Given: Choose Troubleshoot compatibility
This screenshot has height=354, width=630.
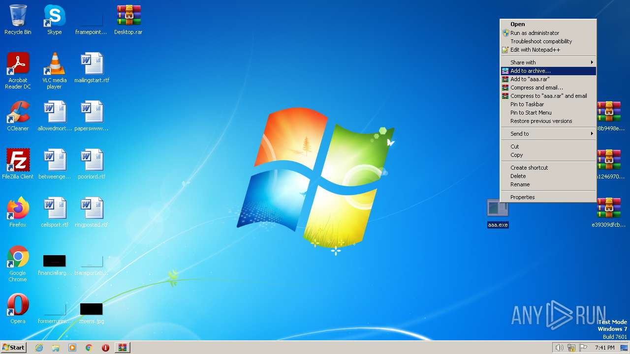Looking at the screenshot, I should pos(548,41).
